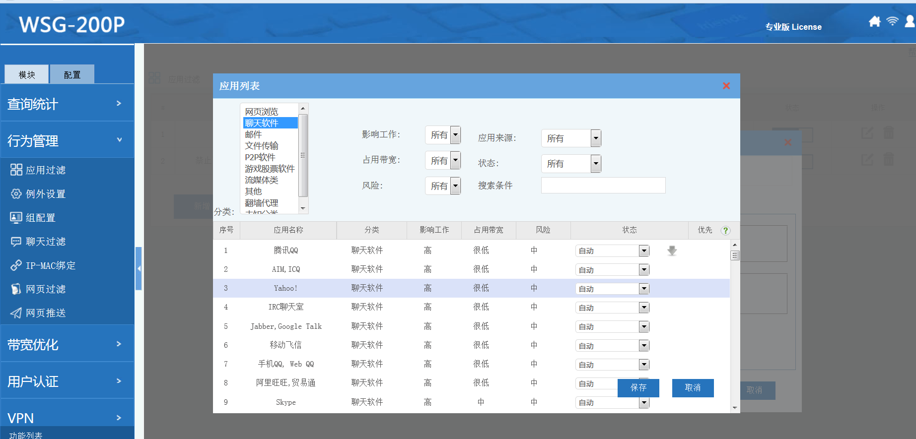Open 例外设置 gear item in sidebar
Image resolution: width=916 pixels, height=439 pixels.
tap(45, 194)
